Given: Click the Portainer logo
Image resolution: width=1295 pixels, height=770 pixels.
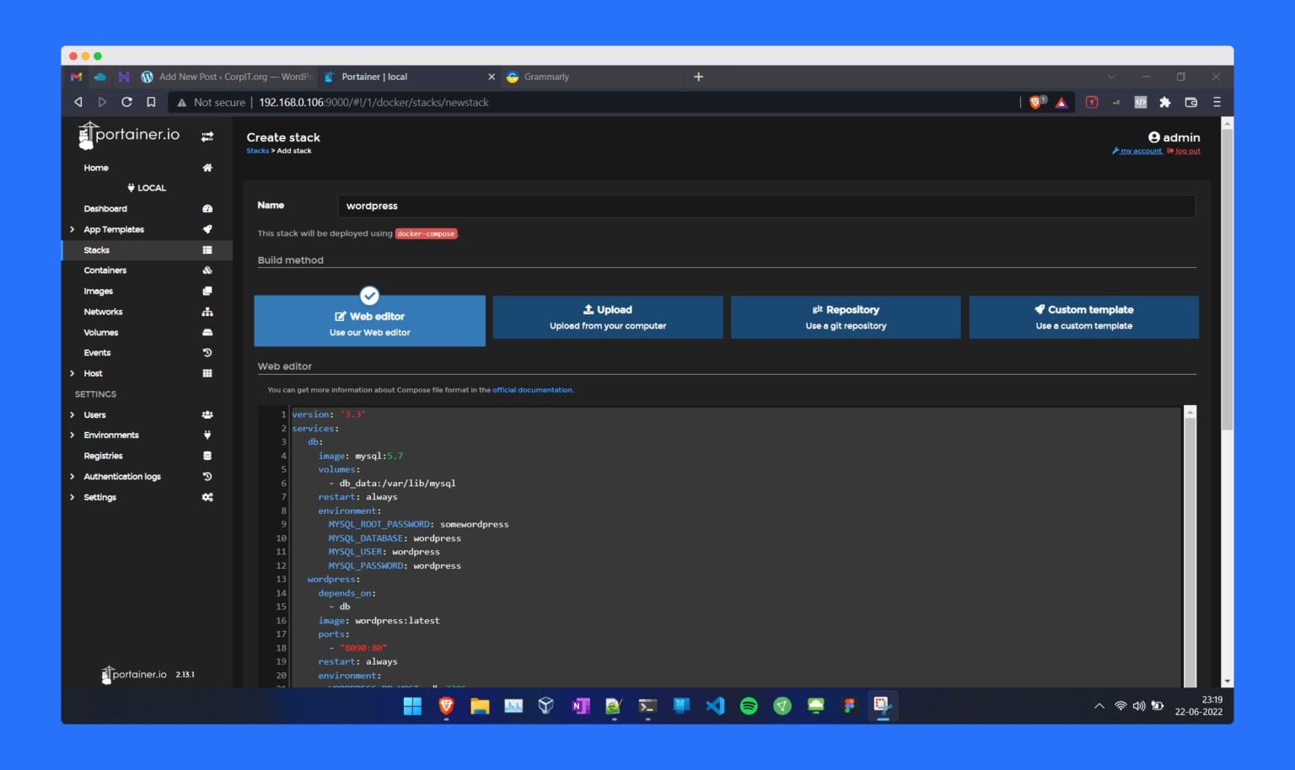Looking at the screenshot, I should pyautogui.click(x=128, y=135).
